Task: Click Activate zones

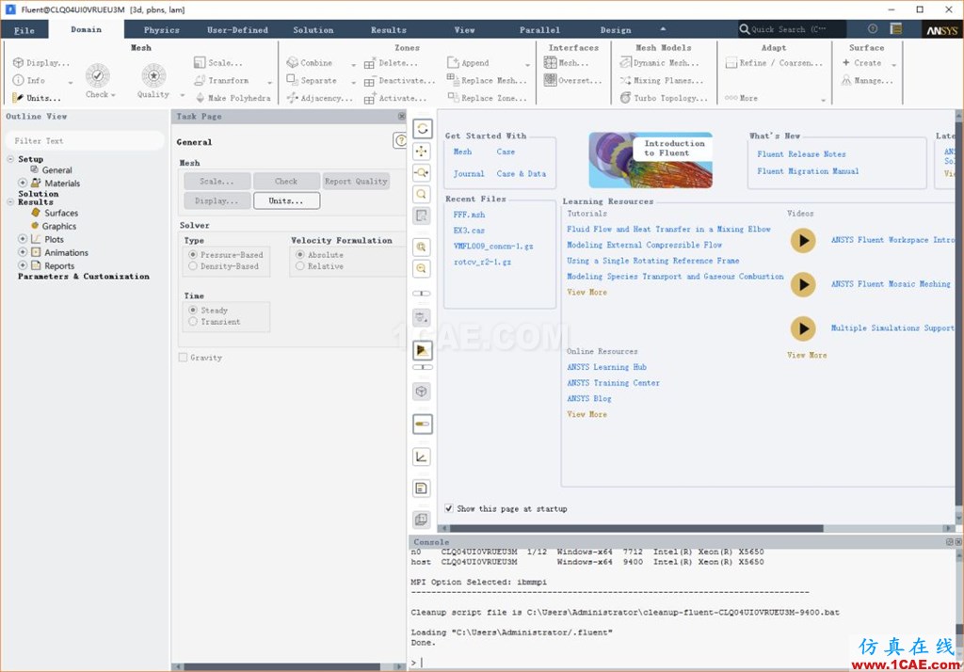Action: tap(395, 98)
